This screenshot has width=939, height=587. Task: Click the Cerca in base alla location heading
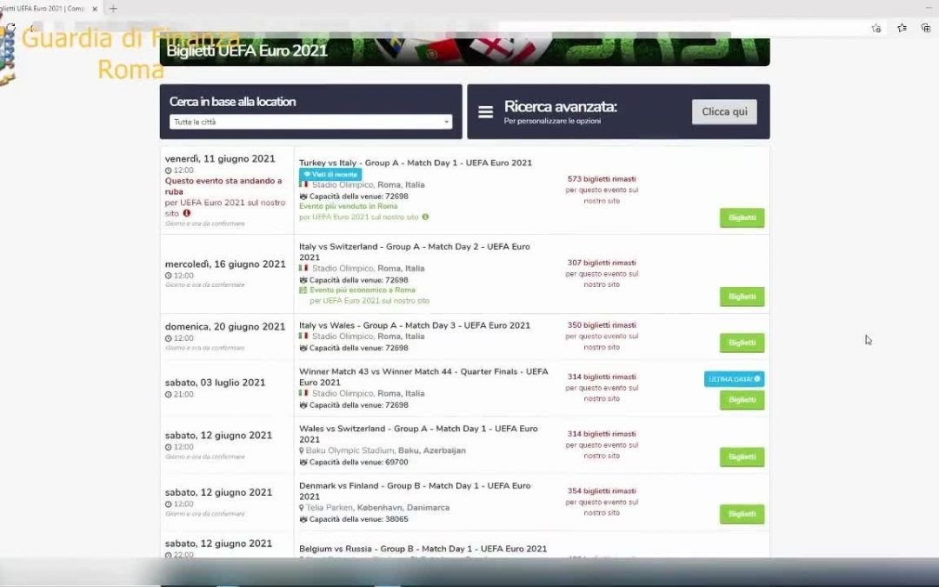click(232, 102)
